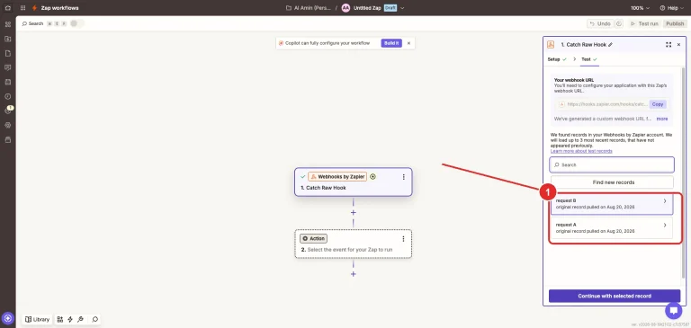Viewport: 691px width, 328px height.
Task: Rename step with the pencil edit icon
Action: pyautogui.click(x=610, y=45)
